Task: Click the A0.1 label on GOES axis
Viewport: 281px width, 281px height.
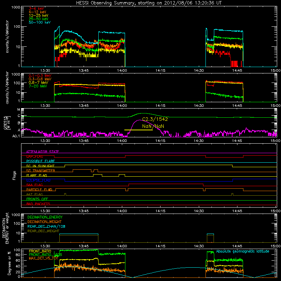Action: point(16,136)
